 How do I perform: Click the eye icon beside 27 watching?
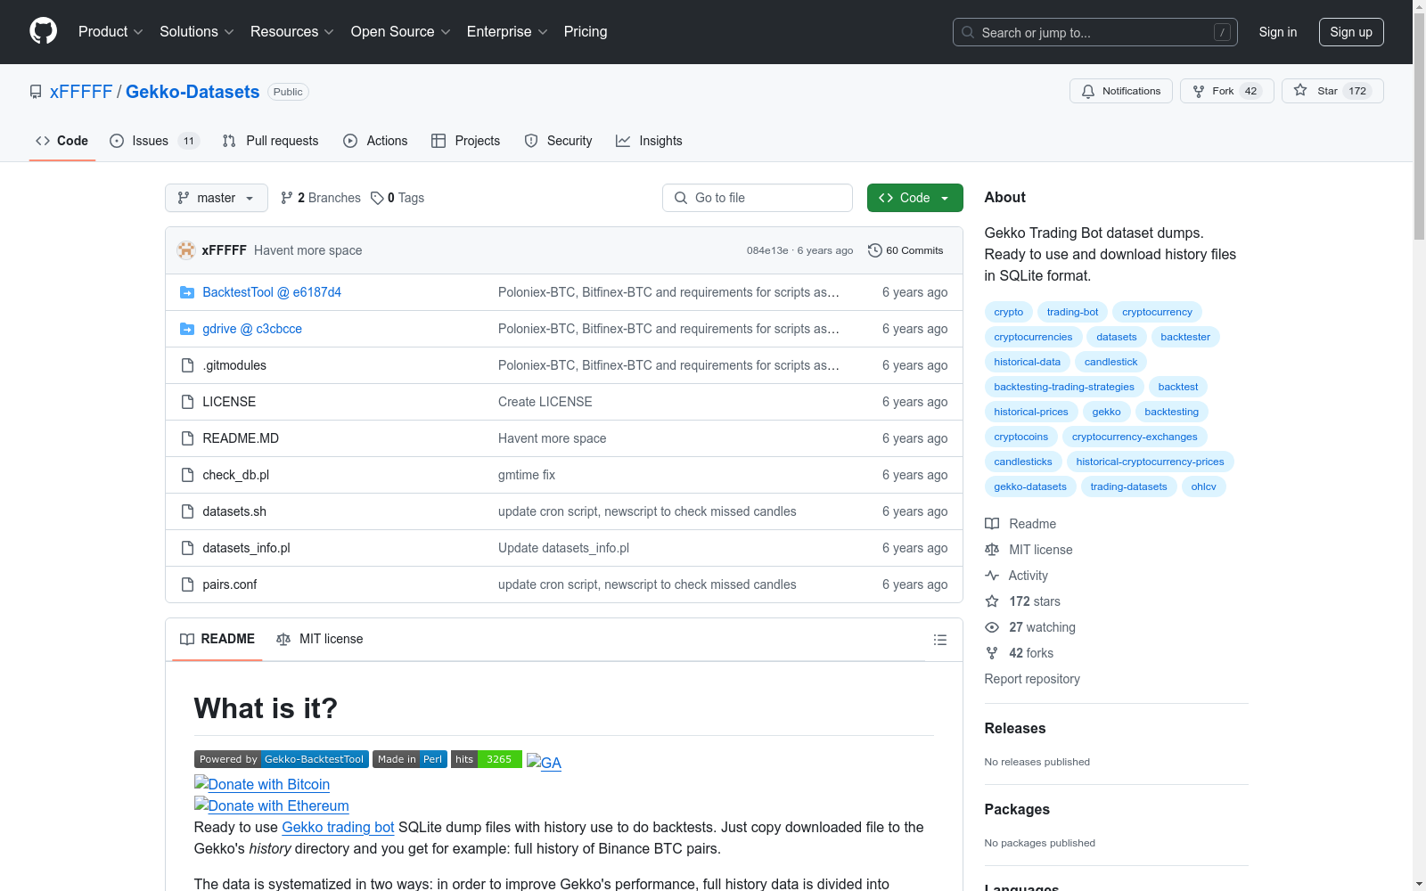[x=992, y=627]
